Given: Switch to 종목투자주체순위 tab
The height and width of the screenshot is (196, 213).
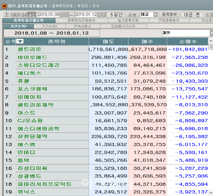Looking at the screenshot, I should 29,21.
